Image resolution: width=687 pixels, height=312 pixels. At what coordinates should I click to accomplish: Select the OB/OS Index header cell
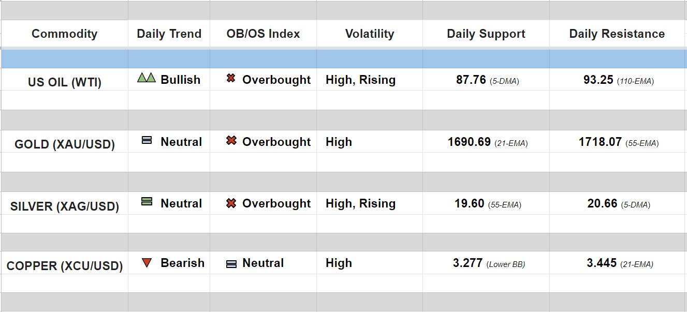[263, 34]
